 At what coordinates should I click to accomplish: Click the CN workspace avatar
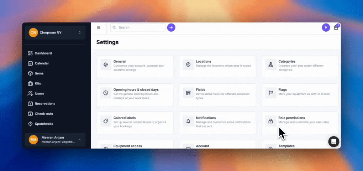[33, 33]
